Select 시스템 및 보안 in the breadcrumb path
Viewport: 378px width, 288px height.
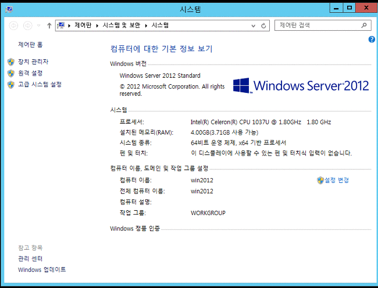click(x=122, y=25)
